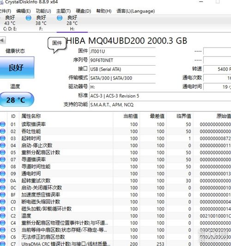Screen dimensions: 231x246
Task: Click status icon of row 0C 启动-关闭循环次数
Action: pyautogui.click(x=2, y=188)
